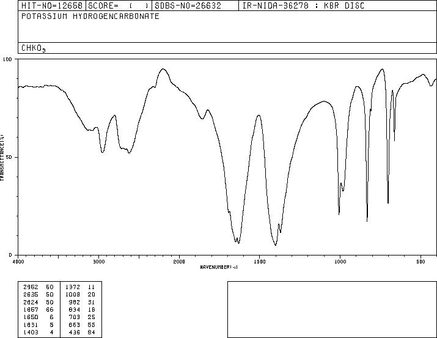Image resolution: width=437 pixels, height=338 pixels.
Task: Click the SCORE= header cell
Action: tap(119, 6)
